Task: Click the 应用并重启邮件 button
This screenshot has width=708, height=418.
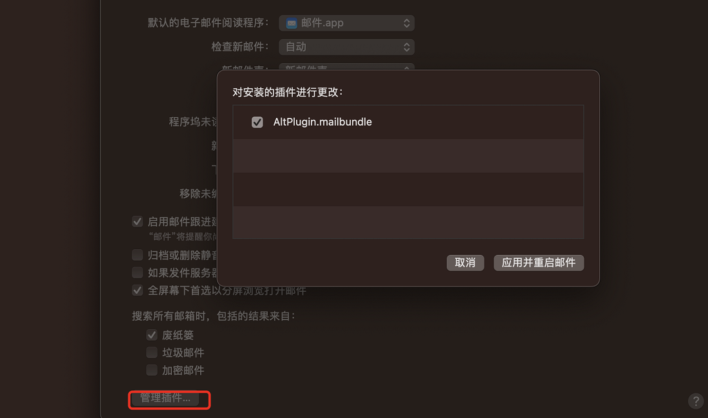Action: [539, 263]
